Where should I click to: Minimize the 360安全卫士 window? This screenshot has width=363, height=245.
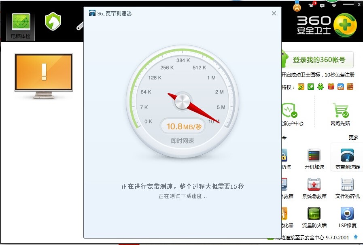point(348,4)
